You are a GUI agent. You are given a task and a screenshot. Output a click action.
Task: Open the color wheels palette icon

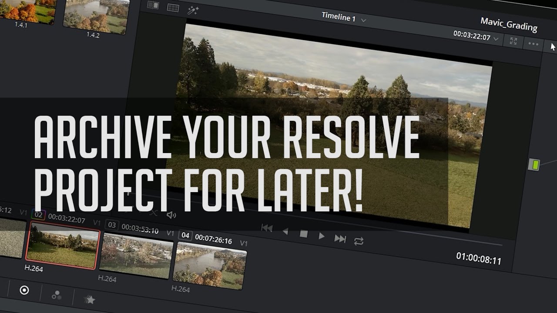(x=24, y=290)
